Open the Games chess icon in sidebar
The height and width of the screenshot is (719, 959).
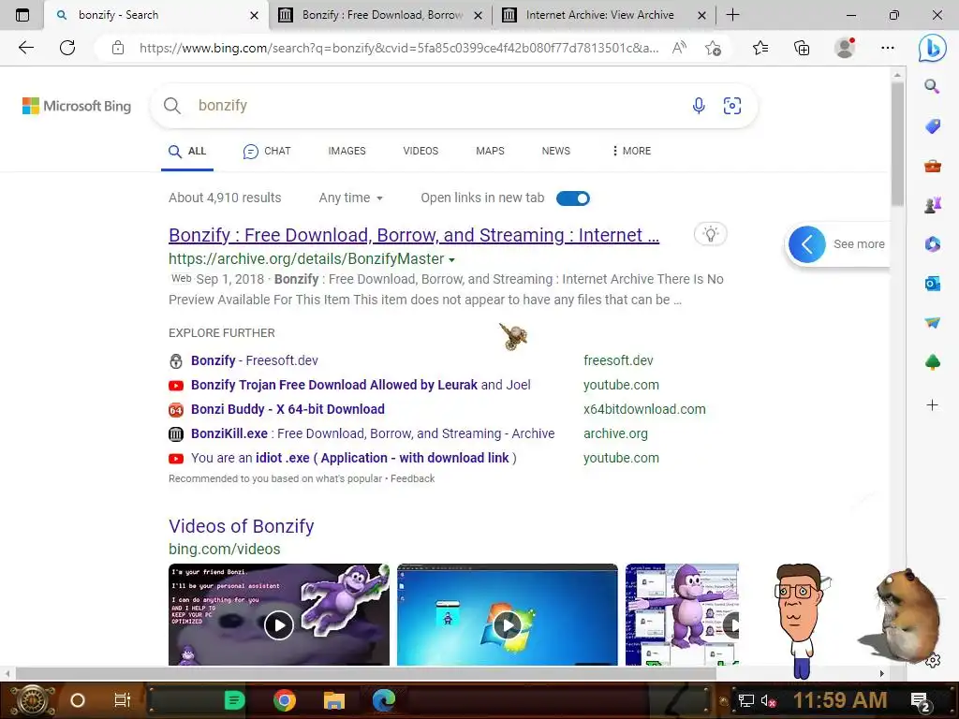coord(932,205)
